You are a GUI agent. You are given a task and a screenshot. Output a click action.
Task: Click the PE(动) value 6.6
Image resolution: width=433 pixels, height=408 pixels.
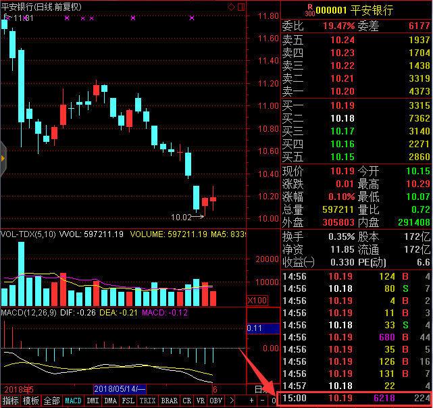[424, 262]
